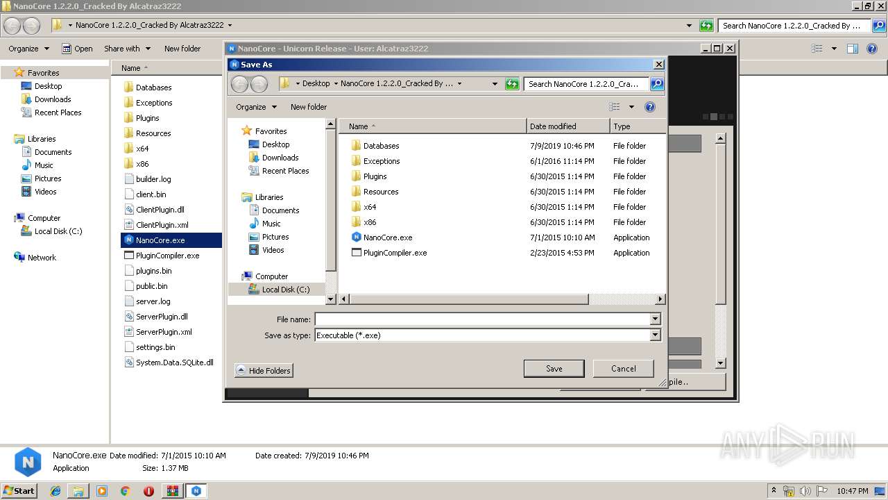Open Explorer address bar history dropdown
Image resolution: width=888 pixels, height=500 pixels.
[689, 26]
